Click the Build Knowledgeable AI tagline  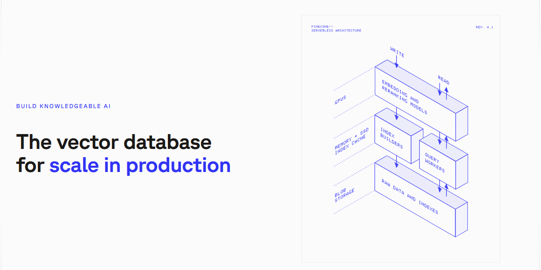[63, 106]
